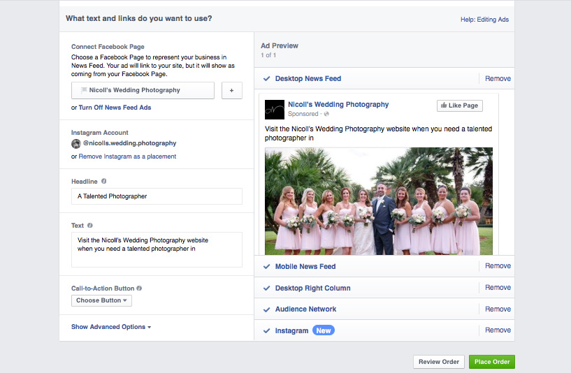Click the Place Order button

492,362
